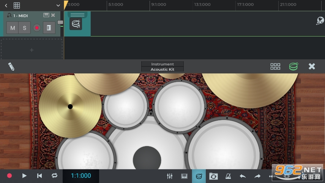Viewport: 325px width, 183px height.
Task: Select the pencil edit tool
Action: click(x=11, y=67)
